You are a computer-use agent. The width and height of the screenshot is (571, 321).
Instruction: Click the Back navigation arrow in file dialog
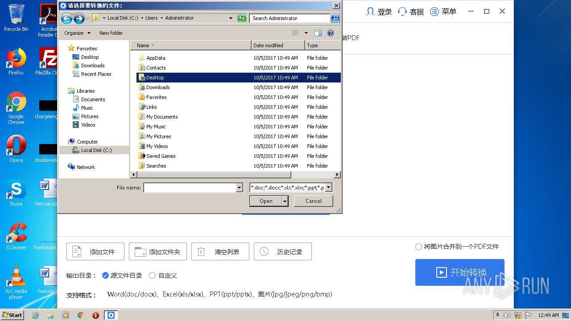tap(66, 18)
